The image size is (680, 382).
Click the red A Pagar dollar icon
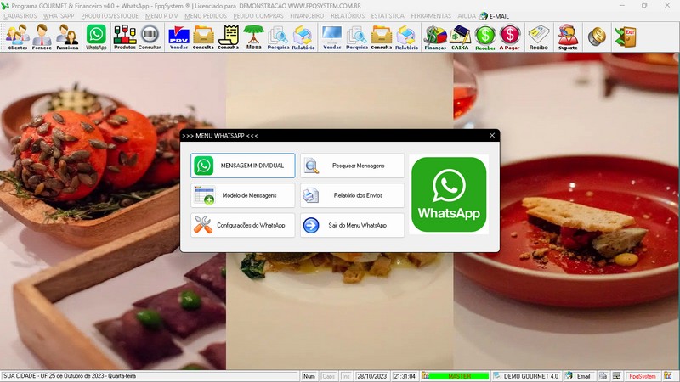pos(509,37)
